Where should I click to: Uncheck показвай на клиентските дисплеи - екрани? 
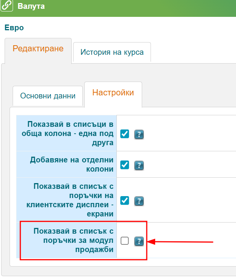[x=125, y=200]
